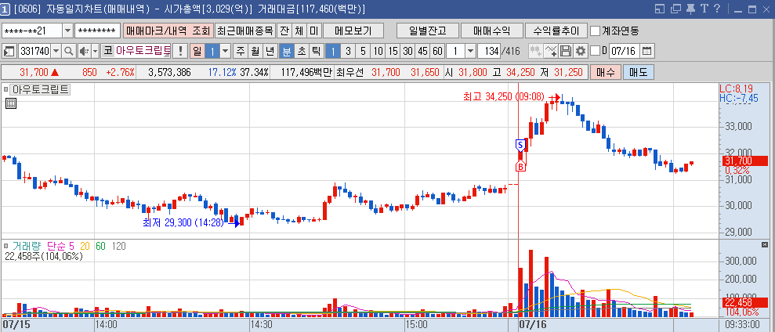
Task: Toggle the small square beside 거래량 legend
Action: coord(6,246)
